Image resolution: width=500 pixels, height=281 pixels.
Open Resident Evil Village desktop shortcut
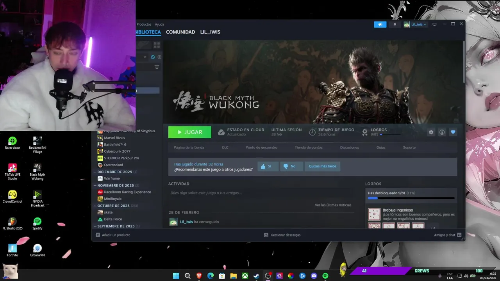point(37,145)
